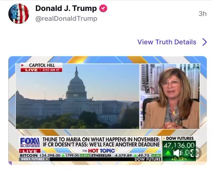This screenshot has width=212, height=170.
Task: Click the 3h post timestamp
Action: point(202,14)
